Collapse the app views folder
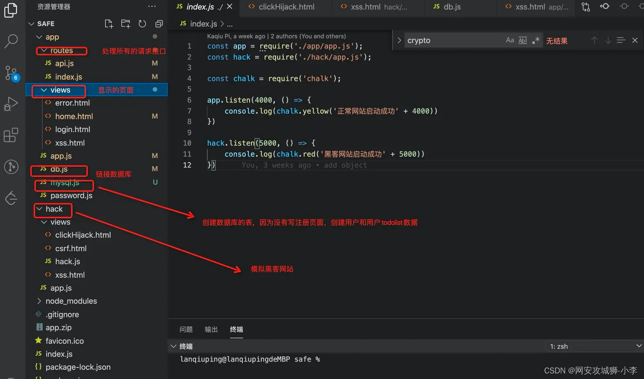The image size is (644, 379). pos(44,90)
